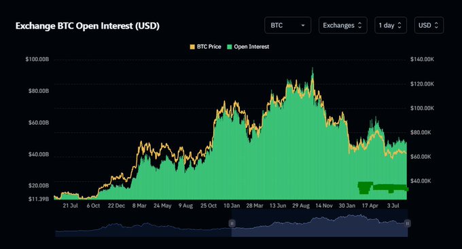Click the 9 Aug date label
Viewport: 462px width, 249px height.
185,206
